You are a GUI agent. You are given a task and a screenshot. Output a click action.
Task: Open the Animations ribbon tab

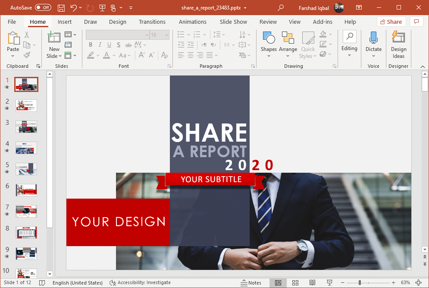point(192,22)
